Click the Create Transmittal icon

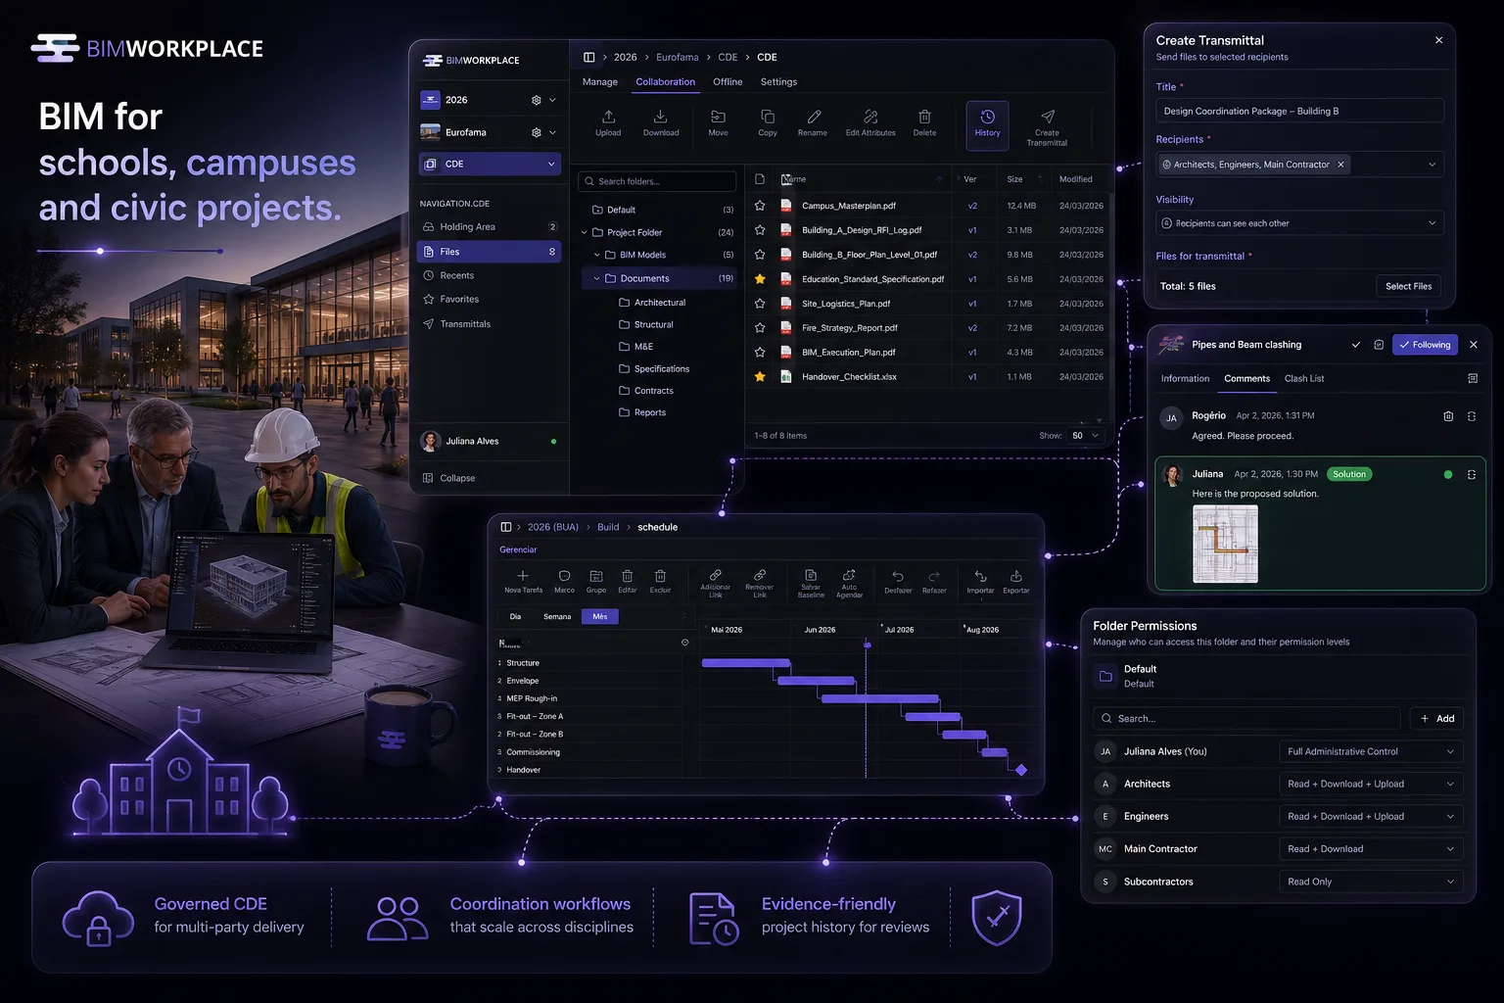(1047, 118)
